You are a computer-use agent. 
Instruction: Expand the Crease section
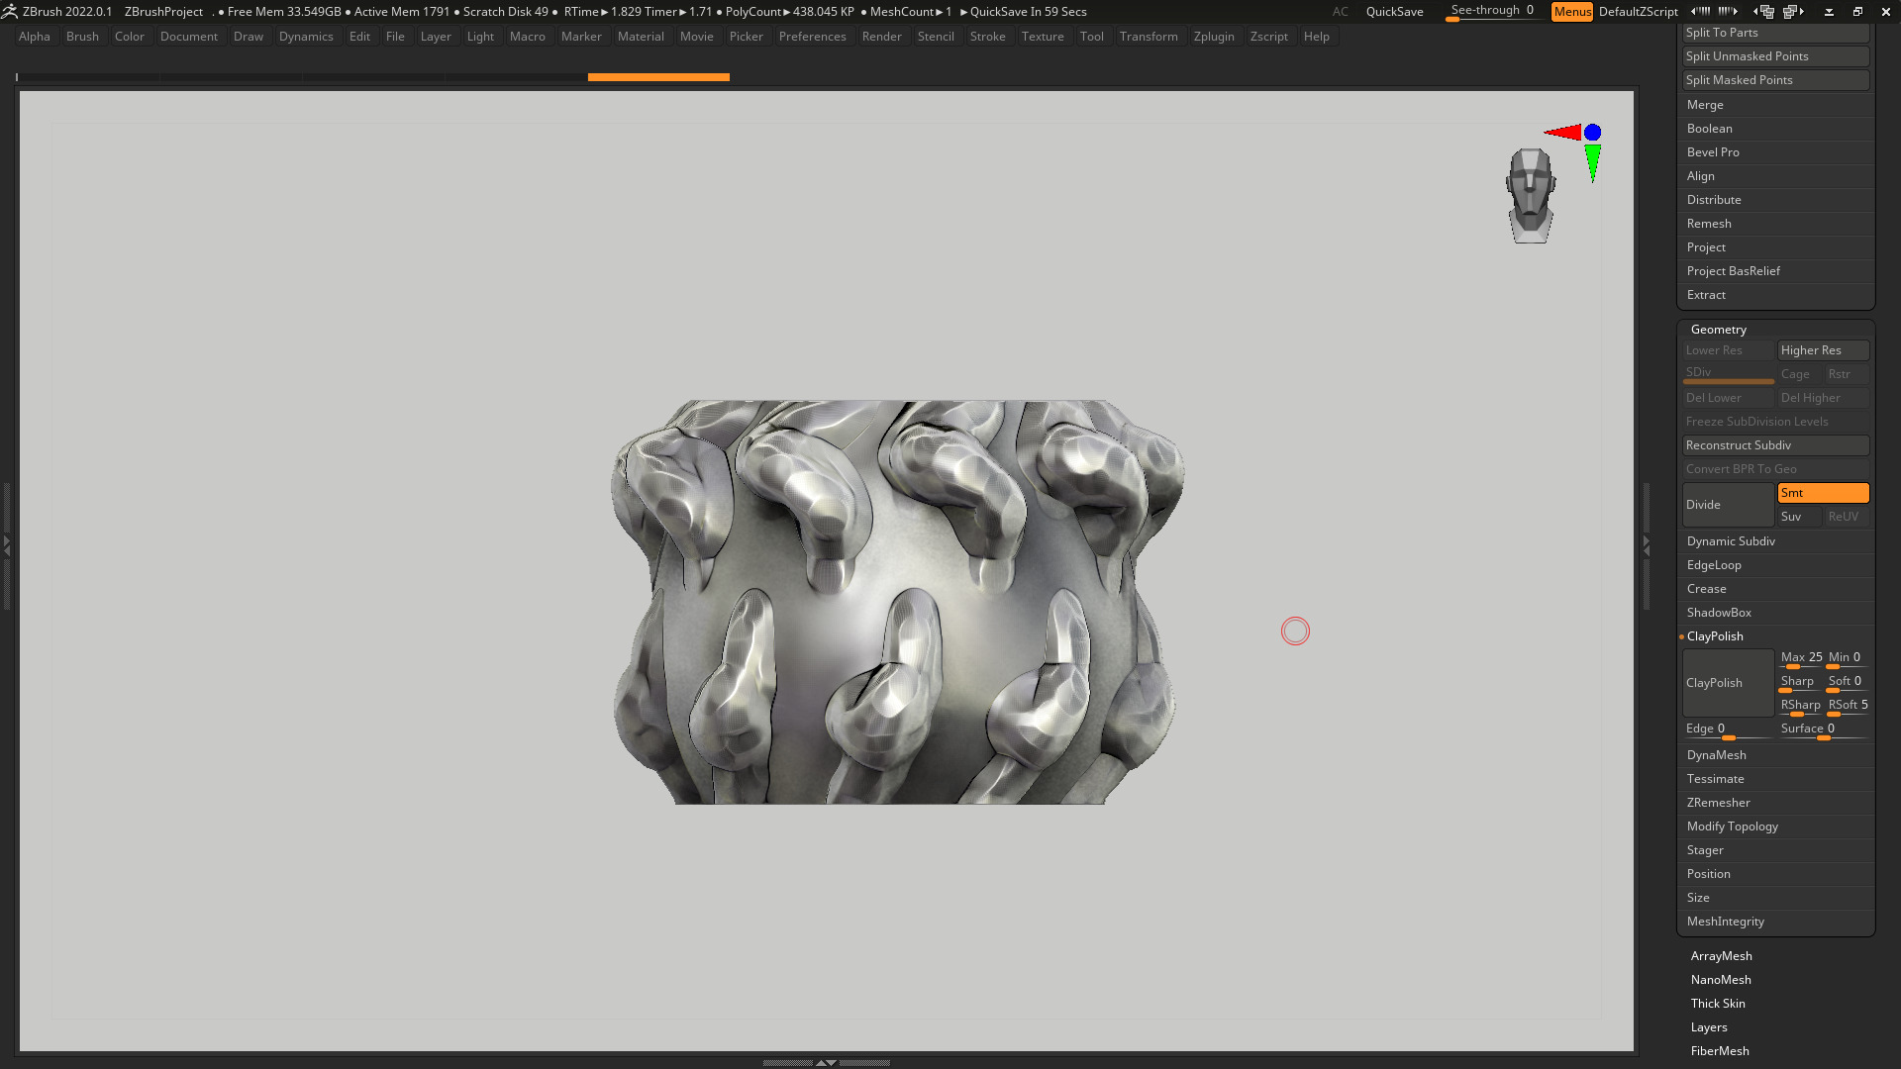[1706, 589]
